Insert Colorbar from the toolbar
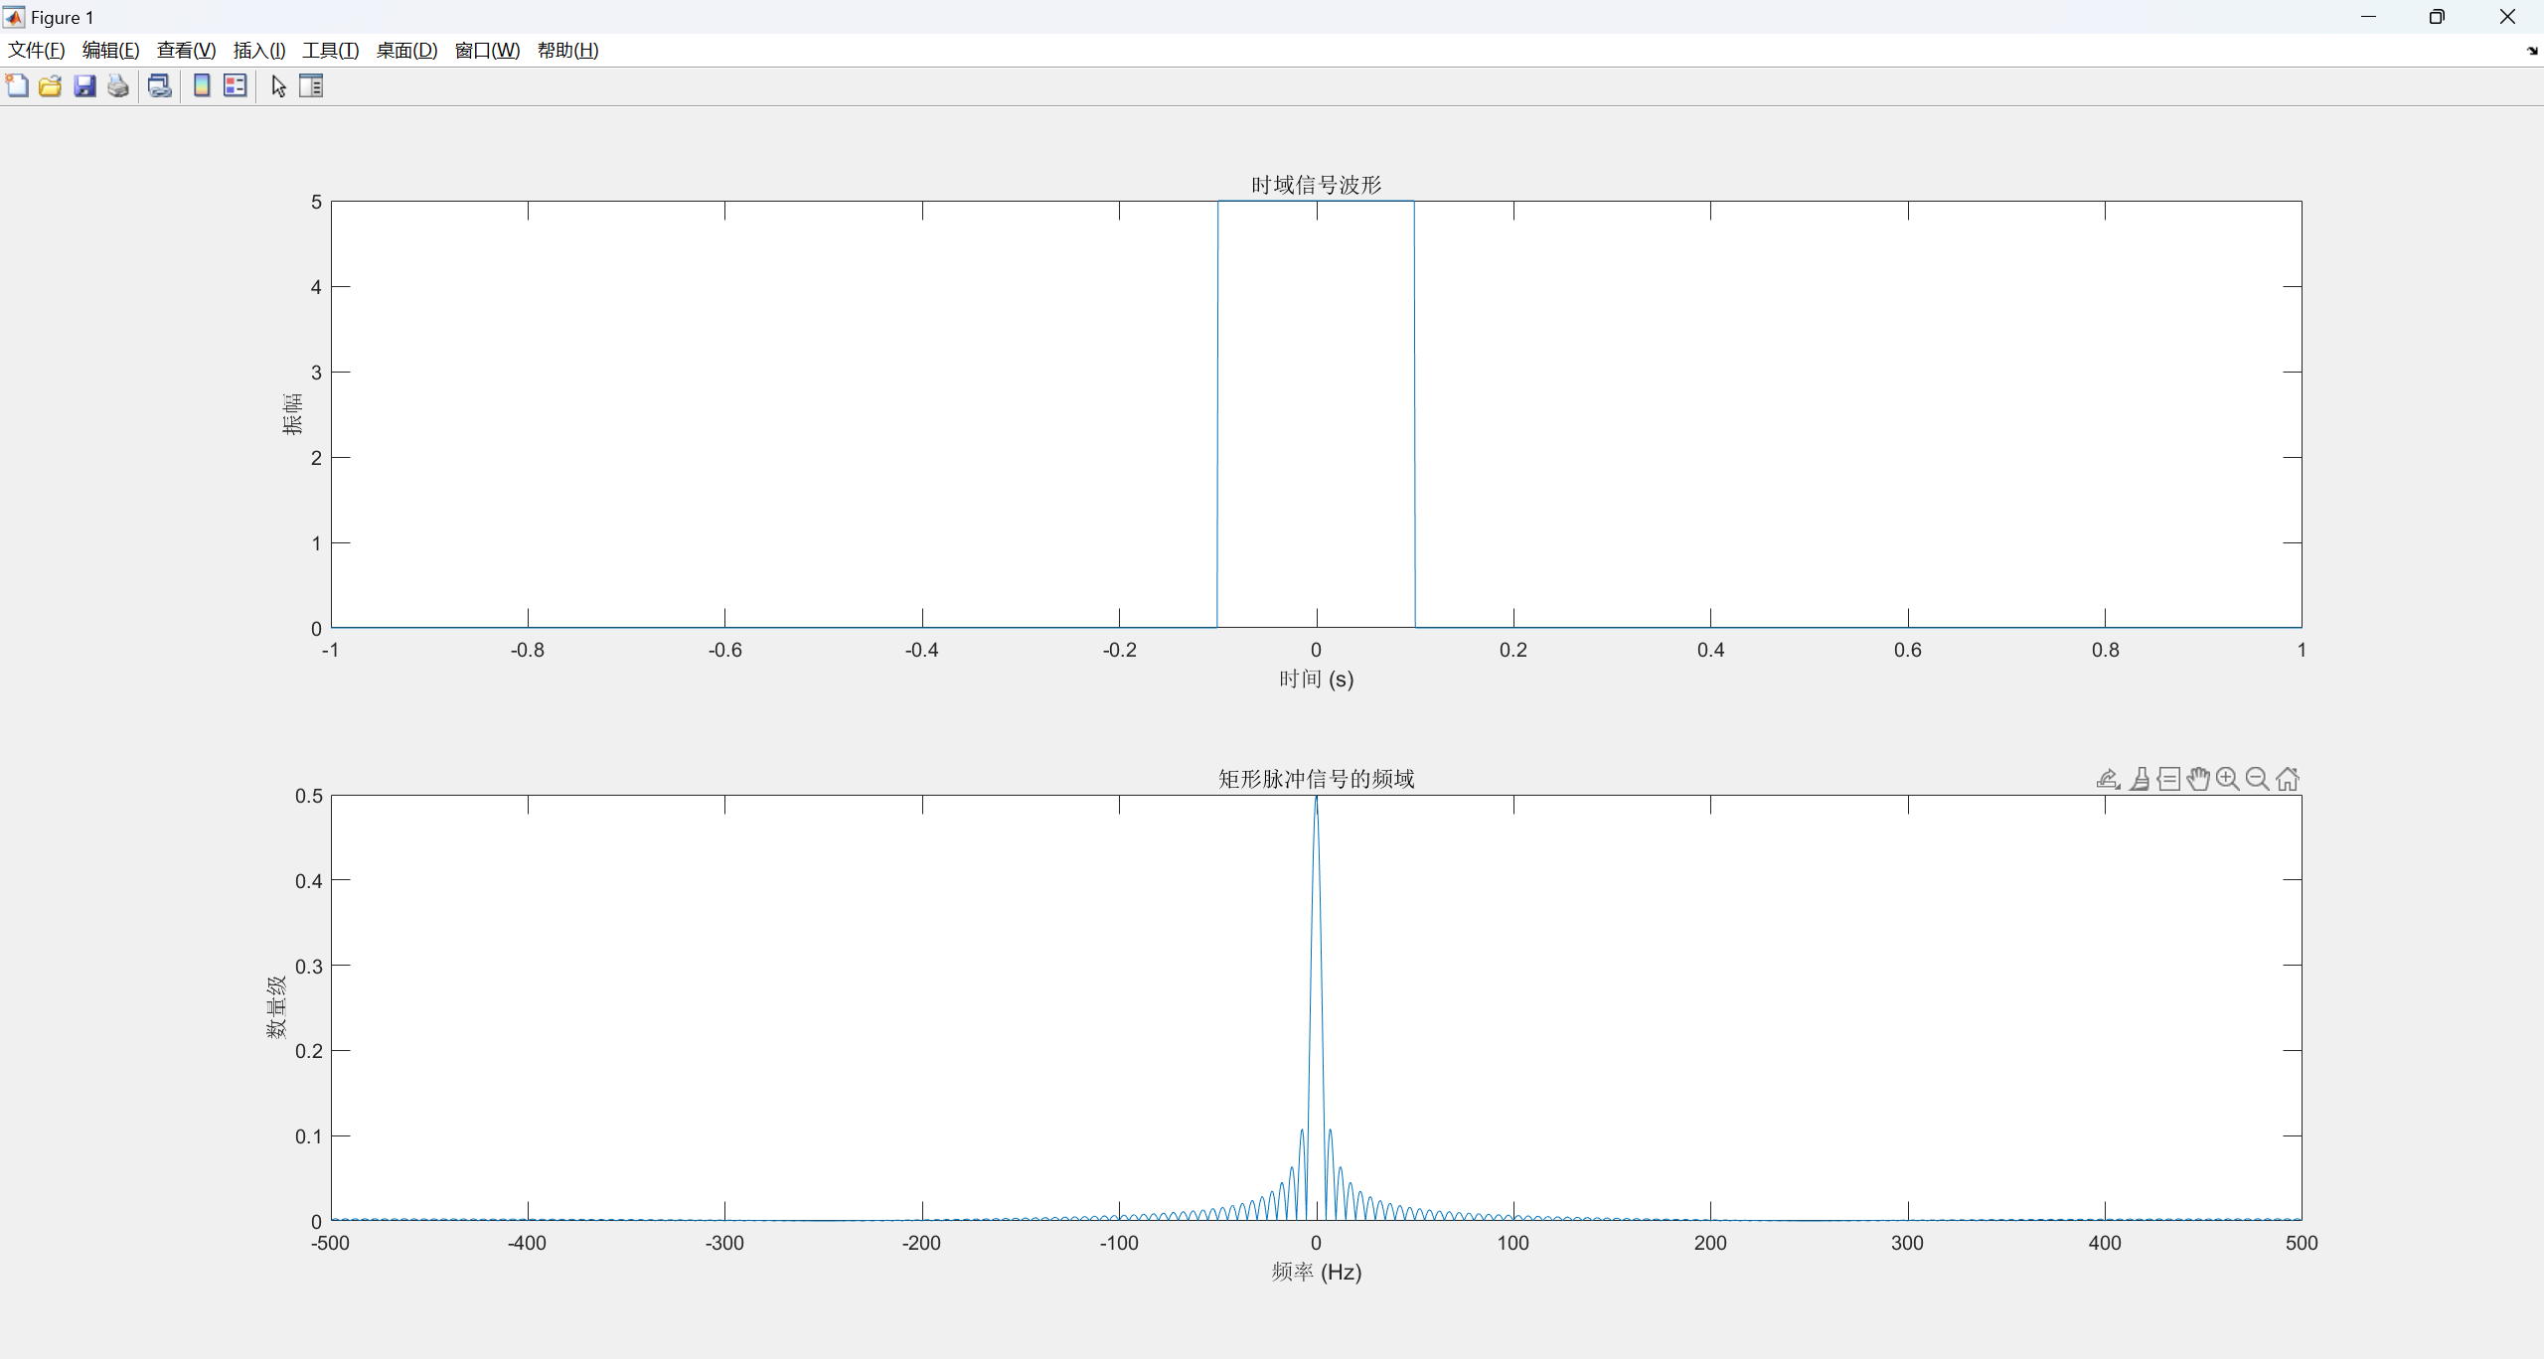Viewport: 2544px width, 1359px height. point(202,86)
